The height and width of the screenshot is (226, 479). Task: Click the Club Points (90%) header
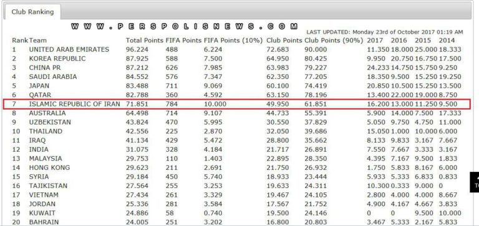point(334,40)
